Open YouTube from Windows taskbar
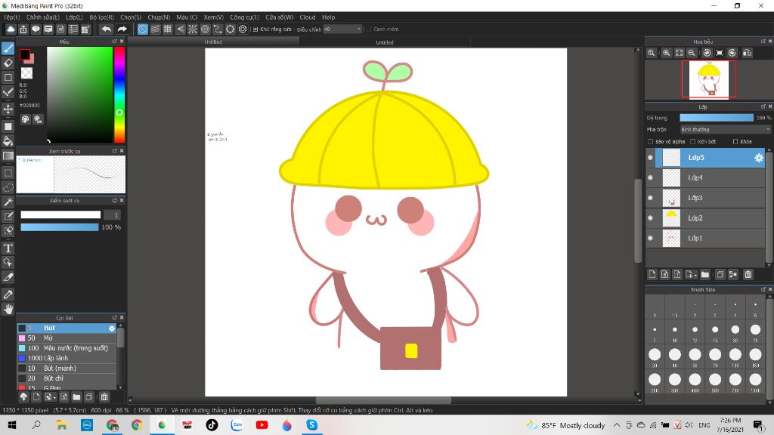 click(262, 424)
